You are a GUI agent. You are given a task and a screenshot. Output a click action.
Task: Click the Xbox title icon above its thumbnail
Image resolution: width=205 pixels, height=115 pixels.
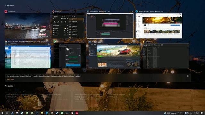pos(55,42)
